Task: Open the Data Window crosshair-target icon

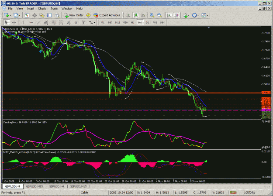Action: pos(35,15)
